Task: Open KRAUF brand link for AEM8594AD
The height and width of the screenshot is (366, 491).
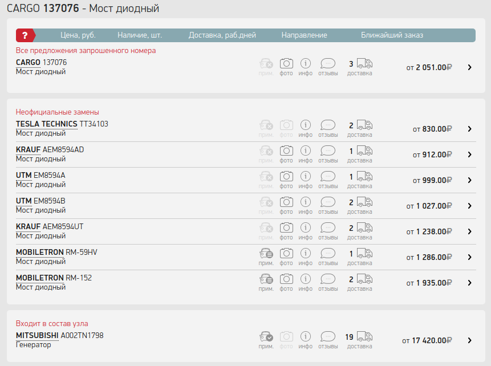Action: point(28,150)
